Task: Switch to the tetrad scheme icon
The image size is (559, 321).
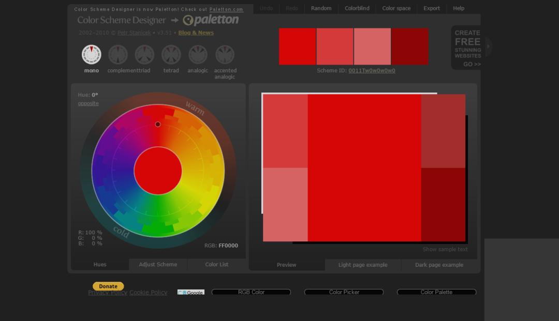Action: coord(171,55)
